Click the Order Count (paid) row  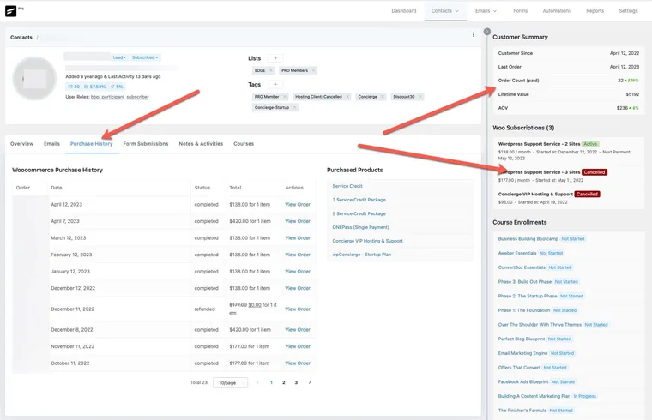tap(569, 81)
